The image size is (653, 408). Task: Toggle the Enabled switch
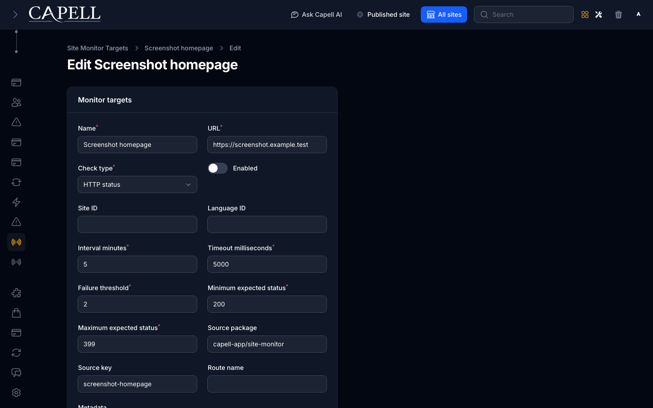pyautogui.click(x=218, y=168)
